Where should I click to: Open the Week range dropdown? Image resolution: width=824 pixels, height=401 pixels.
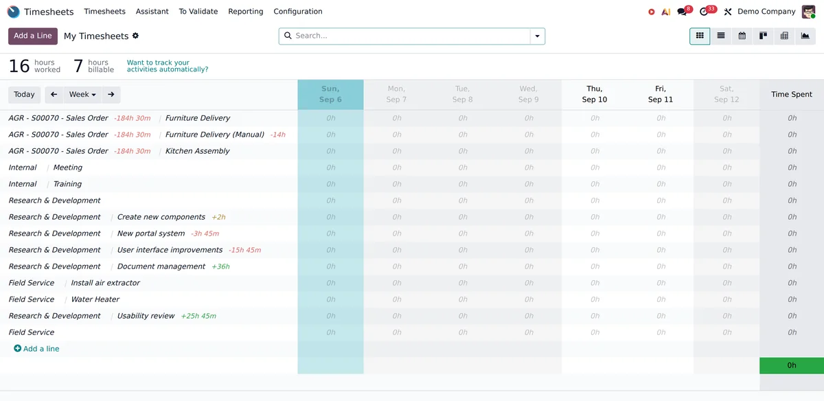point(82,95)
